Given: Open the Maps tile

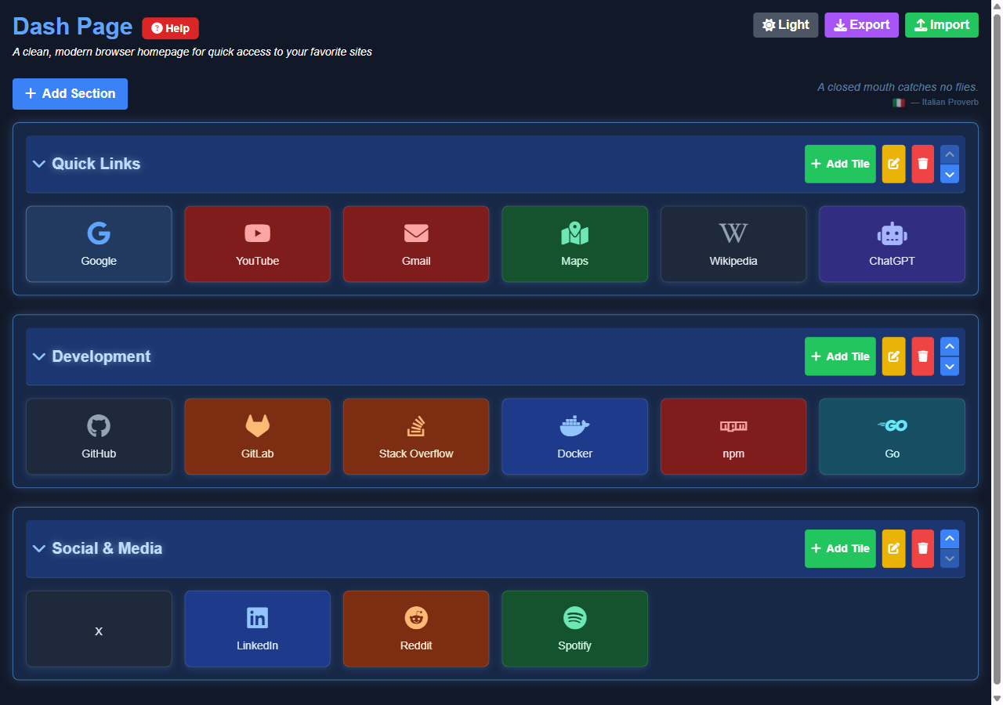Looking at the screenshot, I should pyautogui.click(x=574, y=244).
